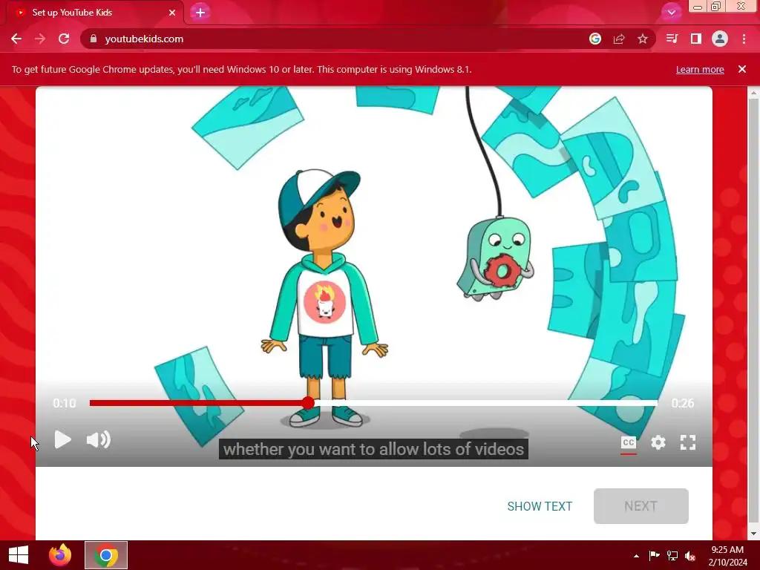The image size is (760, 570).
Task: Click the Google icon in the address bar
Action: (595, 39)
